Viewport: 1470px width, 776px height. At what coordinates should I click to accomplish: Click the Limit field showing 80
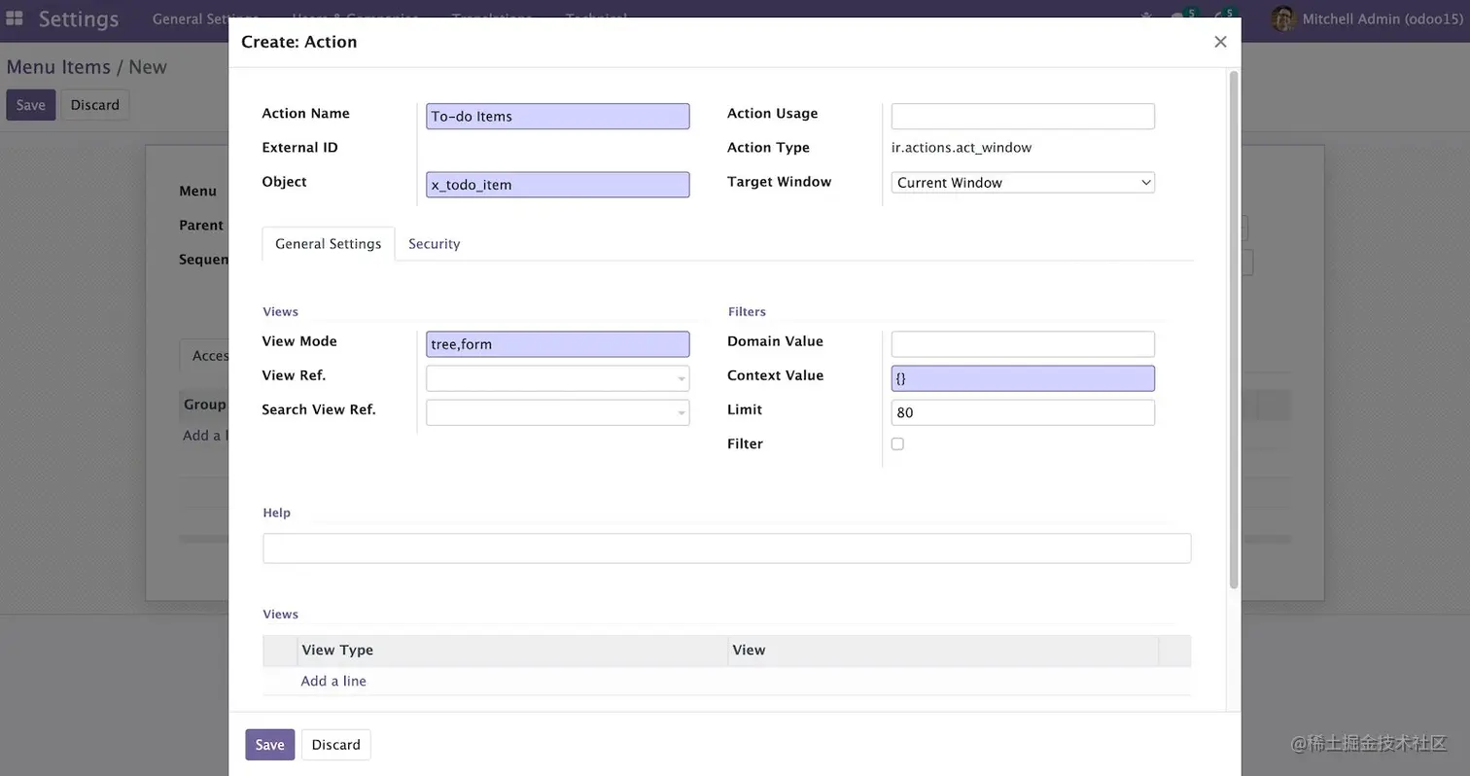pos(1022,412)
